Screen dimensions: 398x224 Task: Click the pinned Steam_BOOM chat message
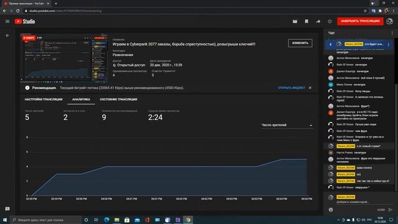click(x=359, y=44)
